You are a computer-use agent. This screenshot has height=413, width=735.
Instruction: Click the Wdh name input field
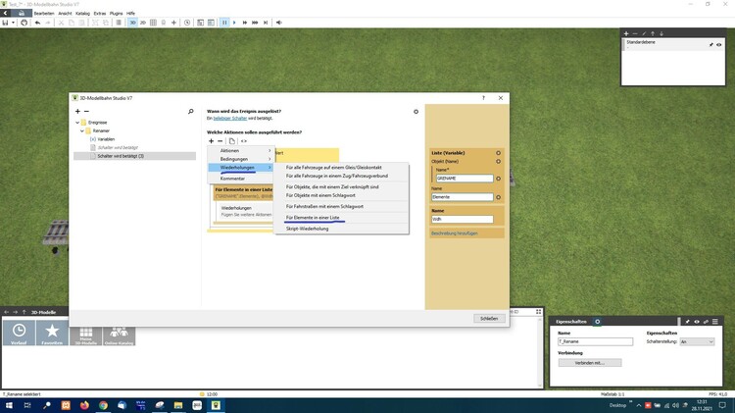(463, 219)
